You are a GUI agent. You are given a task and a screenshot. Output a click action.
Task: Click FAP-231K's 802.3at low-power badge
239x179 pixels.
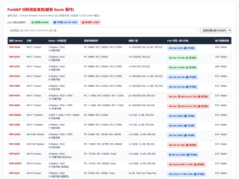point(183,68)
